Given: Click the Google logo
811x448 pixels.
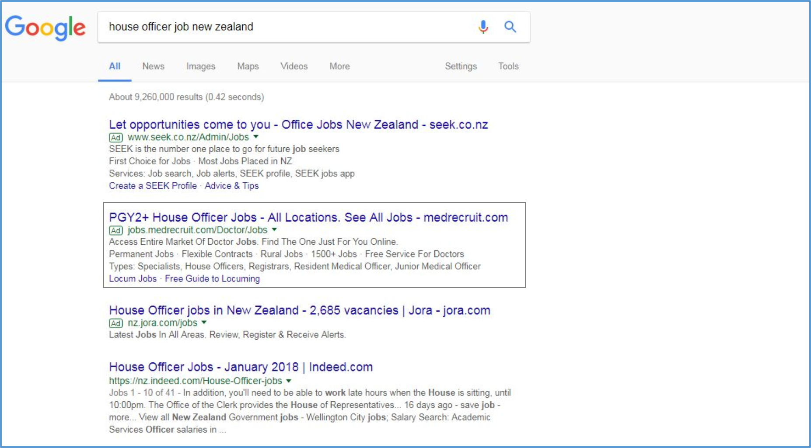Looking at the screenshot, I should coord(45,28).
